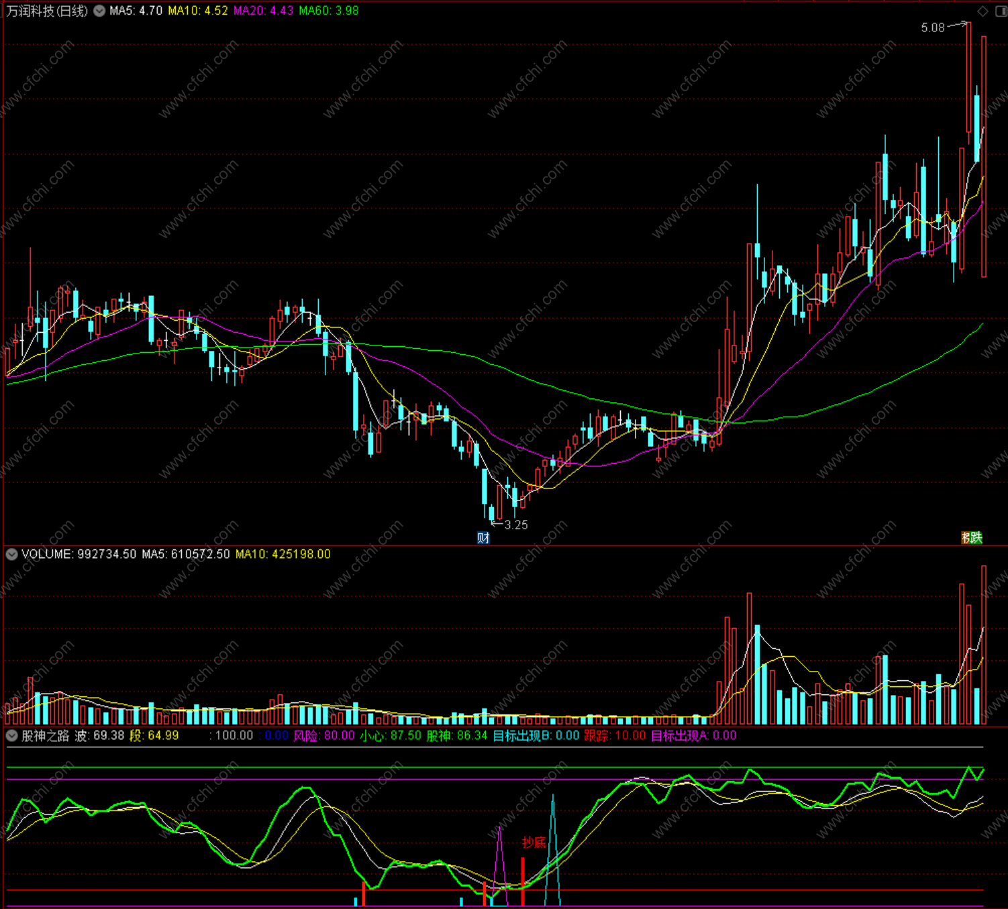The width and height of the screenshot is (1008, 909).
Task: Click the 股神之路 indicator name
Action: (x=45, y=735)
